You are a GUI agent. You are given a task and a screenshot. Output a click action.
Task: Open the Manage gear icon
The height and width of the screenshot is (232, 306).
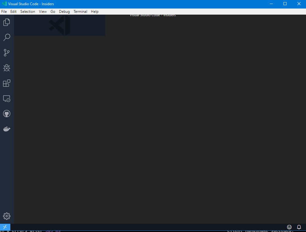point(7,216)
